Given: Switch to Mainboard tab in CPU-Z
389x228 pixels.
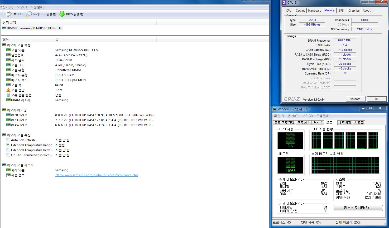Looking at the screenshot, I should pos(315,11).
